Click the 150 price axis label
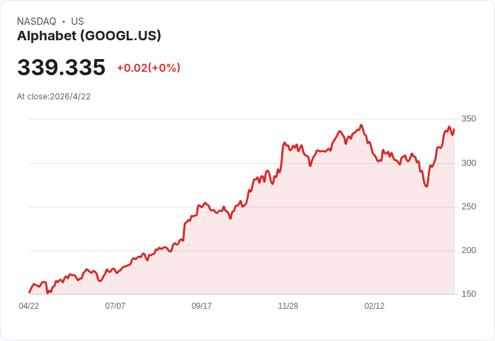This screenshot has width=495, height=341. point(469,294)
